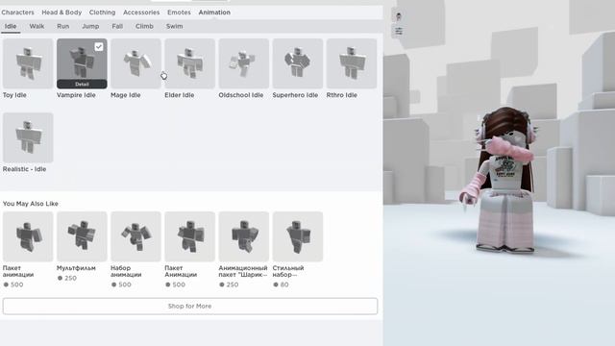Viewport: 615px width, 346px height.
Task: Click the Toy Idle label
Action: click(x=14, y=95)
